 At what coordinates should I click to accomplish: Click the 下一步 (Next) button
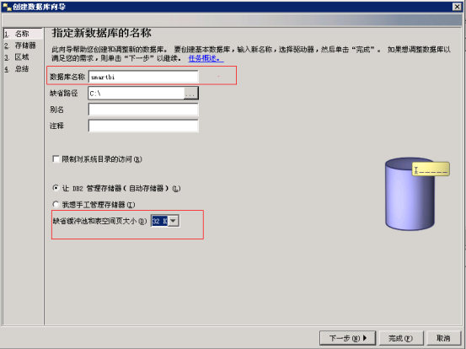(347, 338)
